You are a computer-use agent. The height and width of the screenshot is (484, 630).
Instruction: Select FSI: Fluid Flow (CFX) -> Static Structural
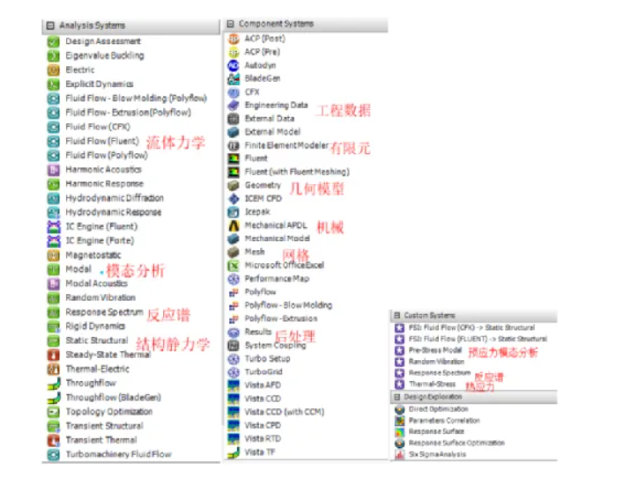471,328
